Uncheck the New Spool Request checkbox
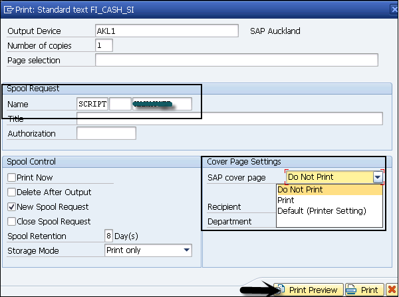 click(11, 207)
